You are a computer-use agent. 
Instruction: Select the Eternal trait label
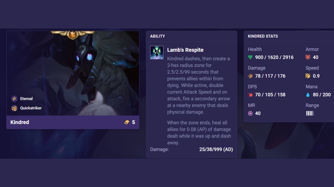26,98
